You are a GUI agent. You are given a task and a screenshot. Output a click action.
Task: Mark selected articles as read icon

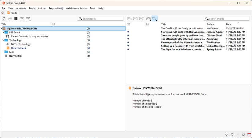[129, 19]
